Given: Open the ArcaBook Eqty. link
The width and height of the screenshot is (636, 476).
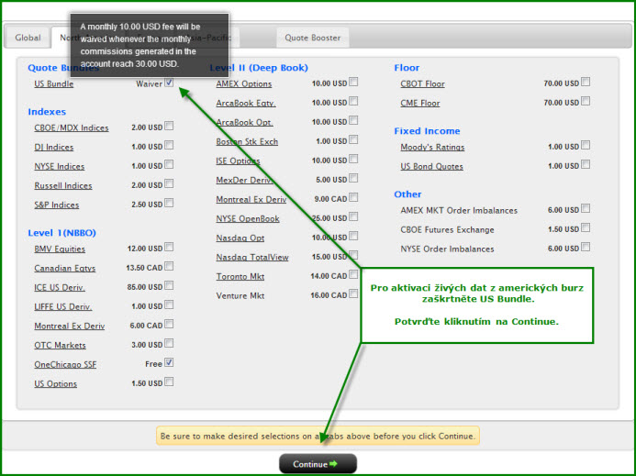Looking at the screenshot, I should 246,103.
